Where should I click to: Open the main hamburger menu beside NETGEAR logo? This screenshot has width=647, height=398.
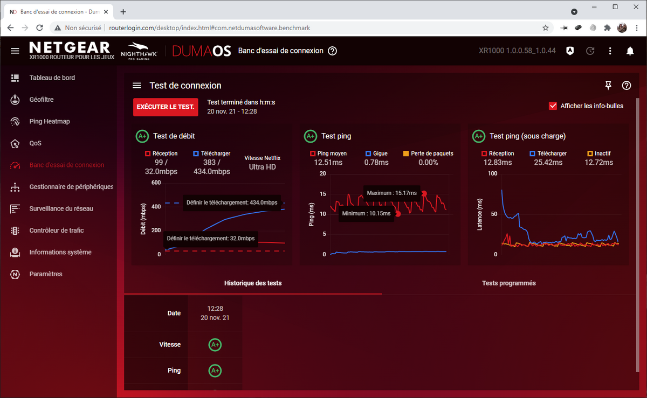pos(15,51)
